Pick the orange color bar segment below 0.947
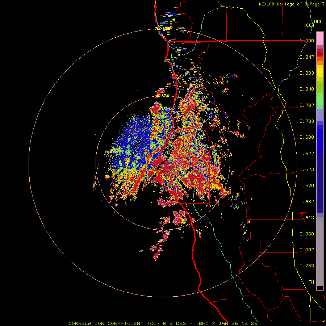Image resolution: width=326 pixels, height=326 pixels. (x=320, y=63)
